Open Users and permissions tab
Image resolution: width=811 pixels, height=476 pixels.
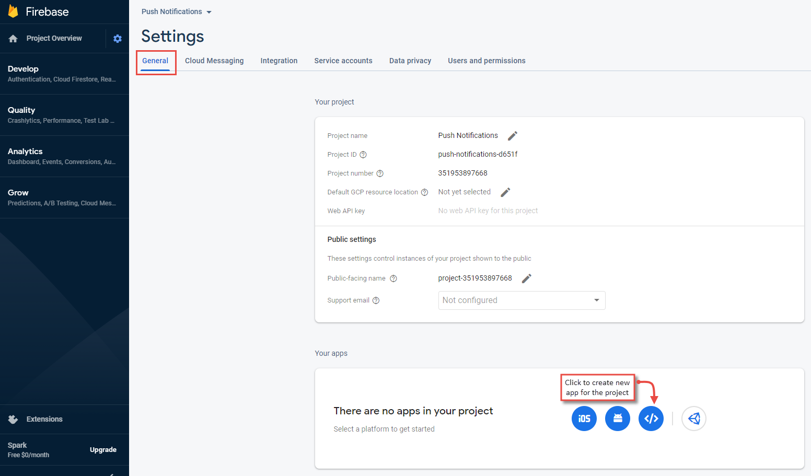click(486, 61)
